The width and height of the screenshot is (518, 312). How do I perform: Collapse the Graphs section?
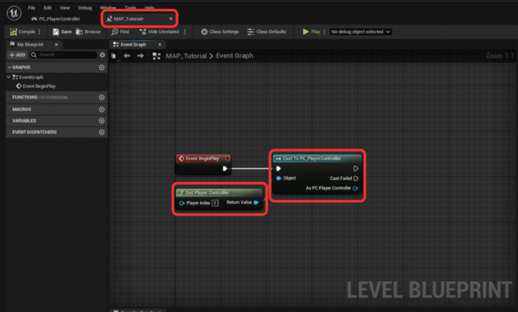pos(9,67)
